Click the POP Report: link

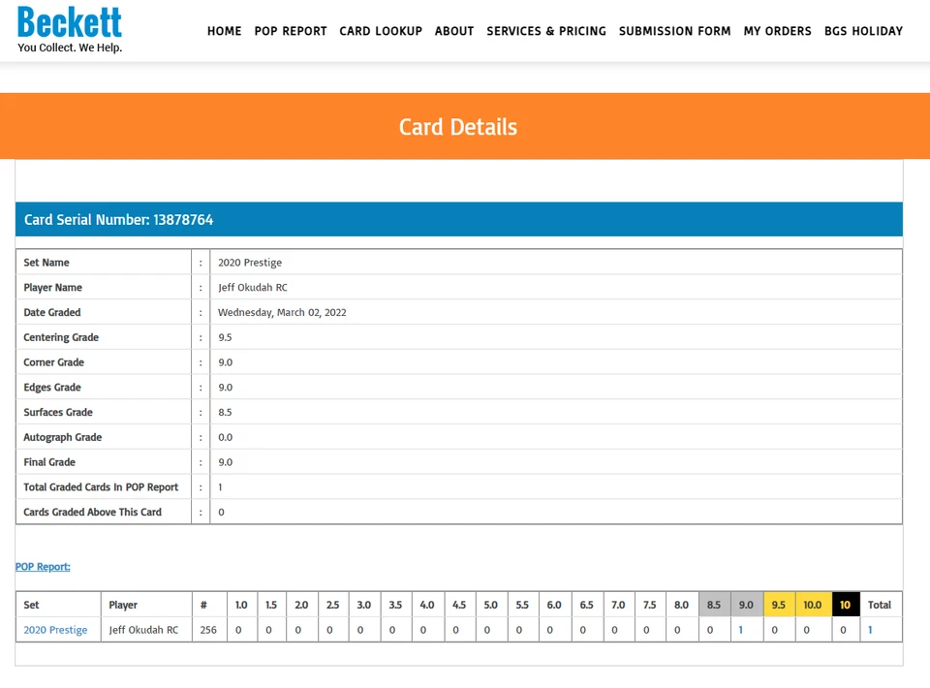[x=43, y=567]
